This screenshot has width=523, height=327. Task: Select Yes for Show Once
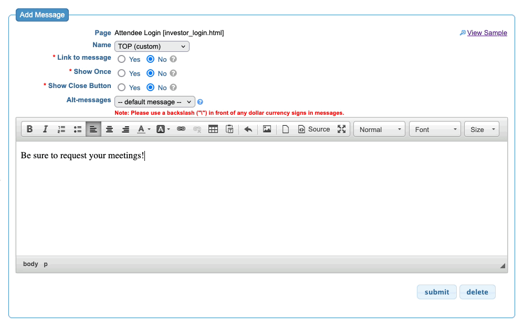click(121, 73)
